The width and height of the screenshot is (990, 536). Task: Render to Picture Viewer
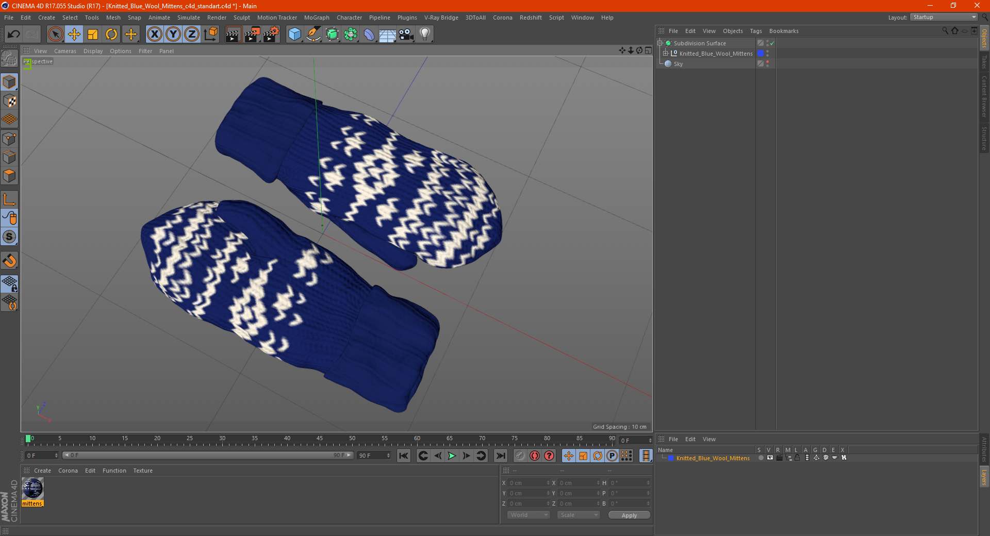252,35
